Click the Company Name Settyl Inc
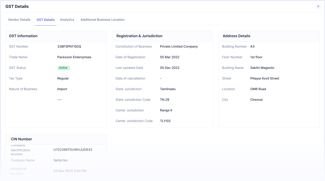 [60, 160]
